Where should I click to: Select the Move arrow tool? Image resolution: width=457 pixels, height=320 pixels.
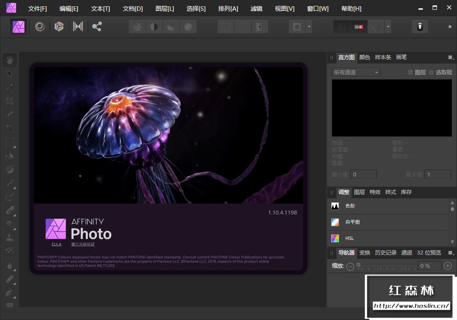pos(10,74)
